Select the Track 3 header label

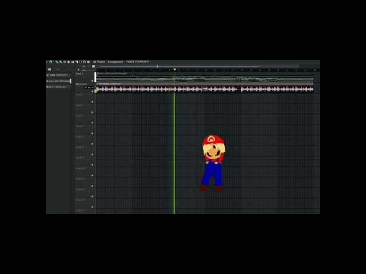[x=79, y=95]
